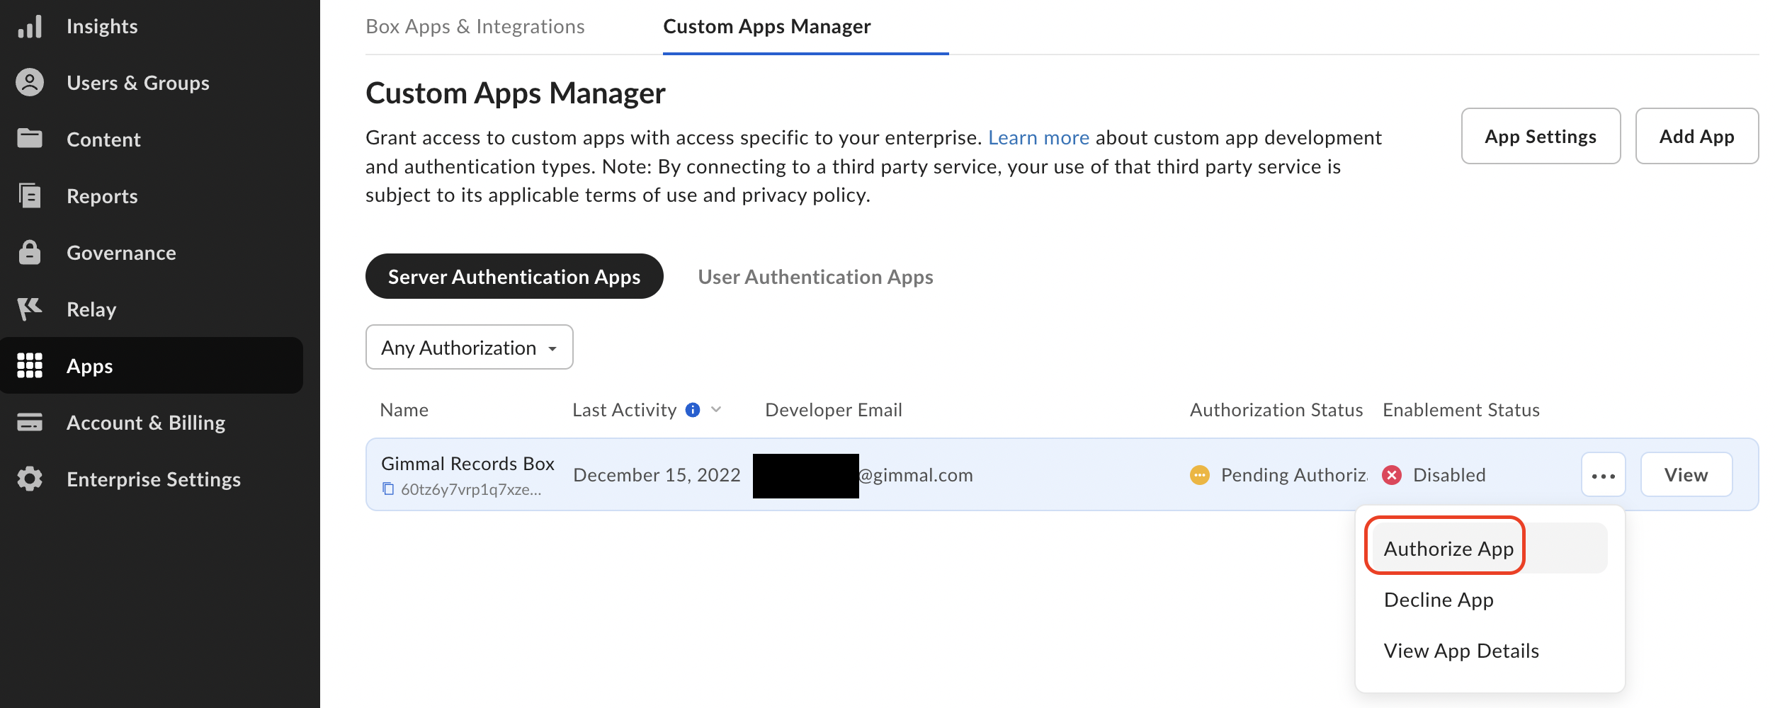Select the Gimmal Records Box row name
Image resolution: width=1775 pixels, height=708 pixels.
point(467,464)
